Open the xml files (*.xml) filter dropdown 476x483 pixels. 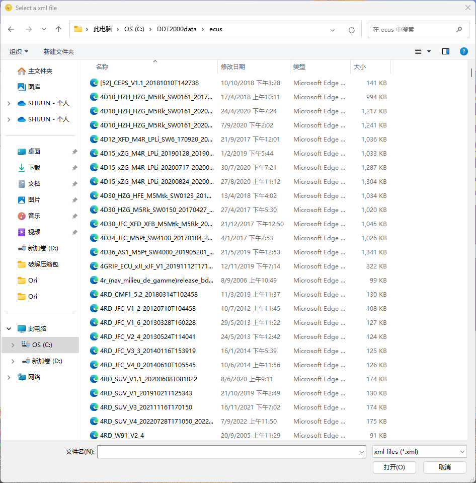coord(419,452)
